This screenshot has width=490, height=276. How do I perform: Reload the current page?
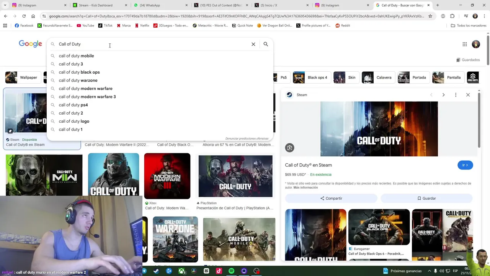[24, 16]
